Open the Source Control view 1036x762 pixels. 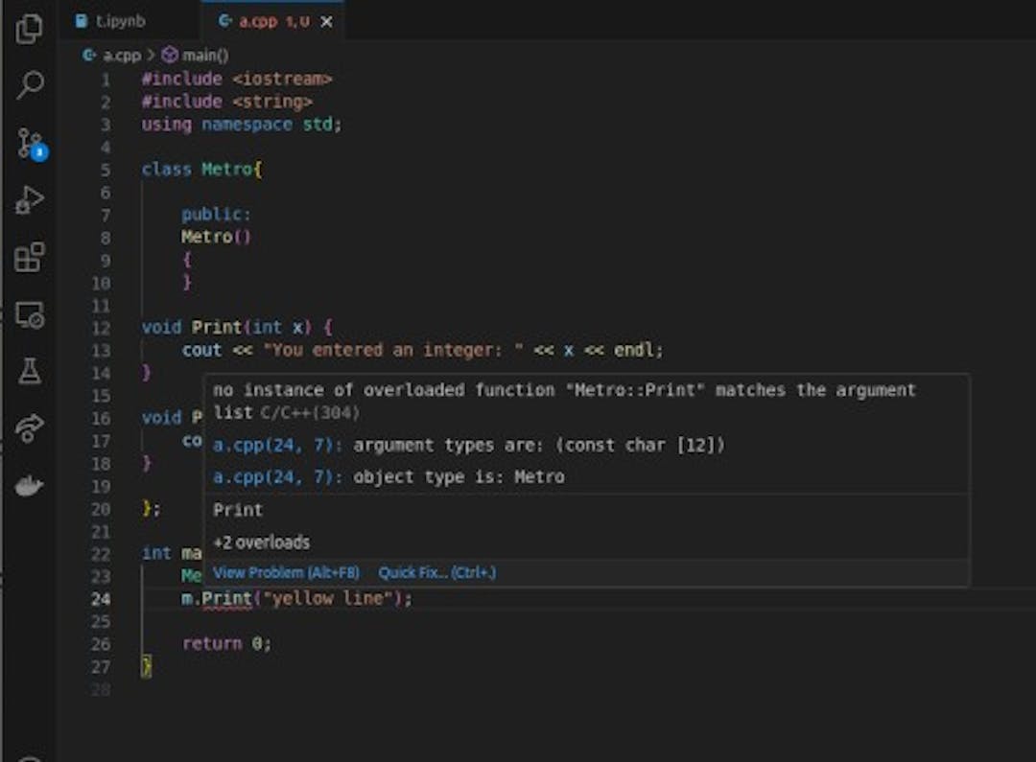[30, 143]
